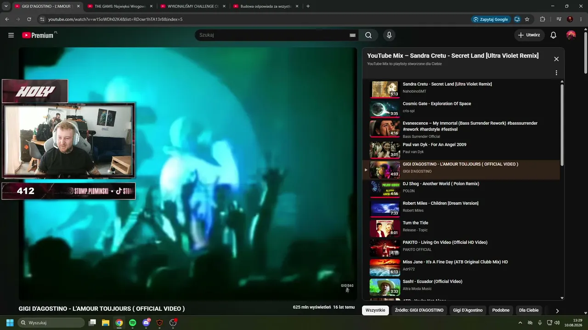
Task: Click the address bar URL
Action: tap(115, 19)
